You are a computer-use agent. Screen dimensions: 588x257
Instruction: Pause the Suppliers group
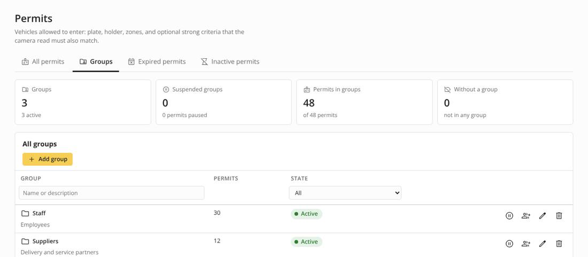[x=509, y=244]
